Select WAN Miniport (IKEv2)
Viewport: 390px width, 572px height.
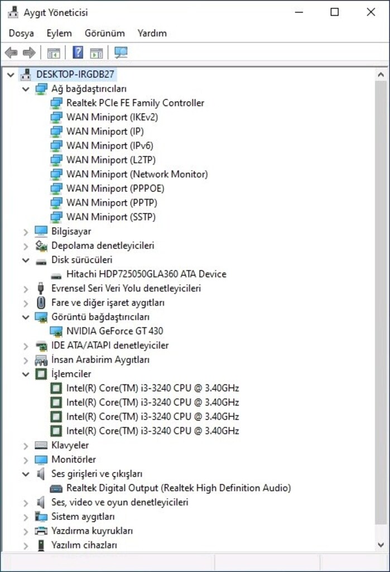click(112, 117)
